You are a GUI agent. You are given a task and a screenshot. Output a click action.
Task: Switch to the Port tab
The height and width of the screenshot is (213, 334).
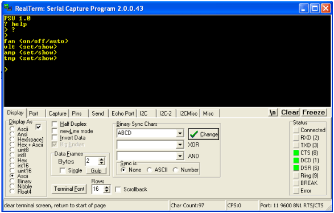click(36, 113)
